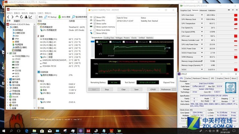239x134 pixels.
Task: Open GPU-Z hamburger menu icon
Action: coord(237,10)
